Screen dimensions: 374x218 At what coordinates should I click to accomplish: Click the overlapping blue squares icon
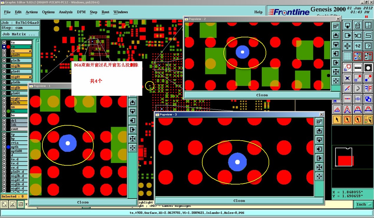point(368,99)
